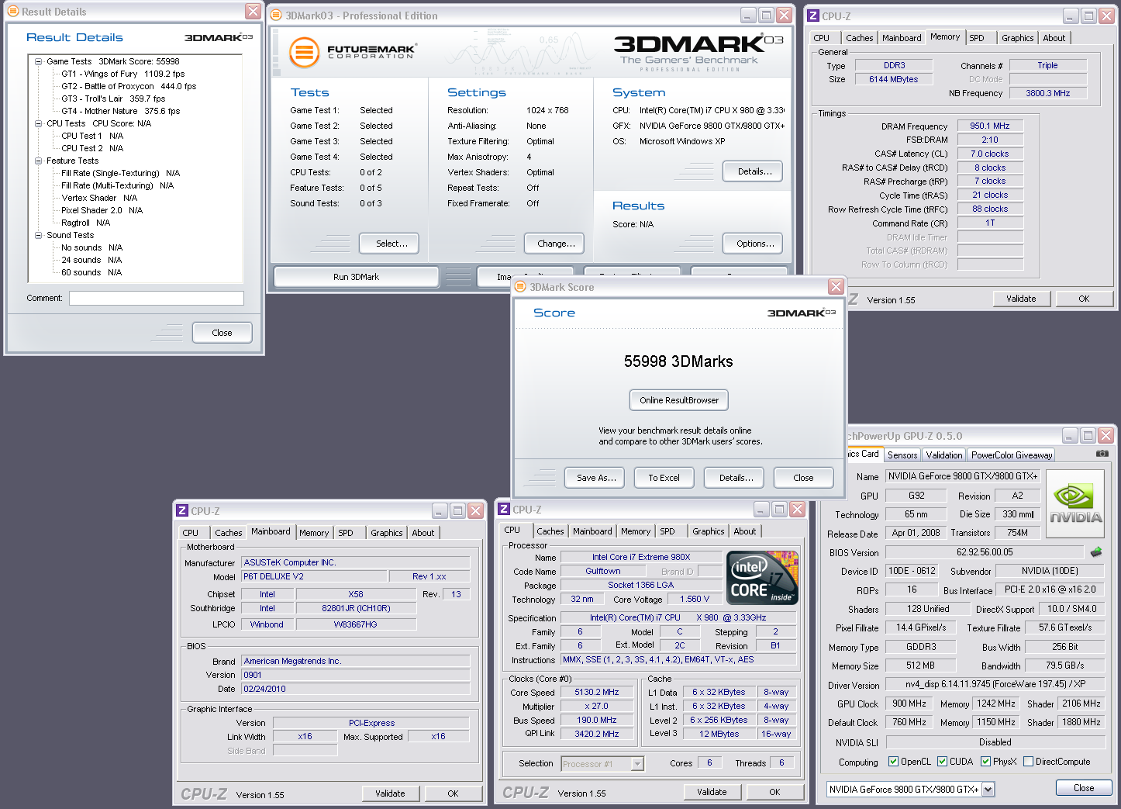Image resolution: width=1121 pixels, height=809 pixels.
Task: Collapse the Sound Tests tree node
Action: pos(38,235)
